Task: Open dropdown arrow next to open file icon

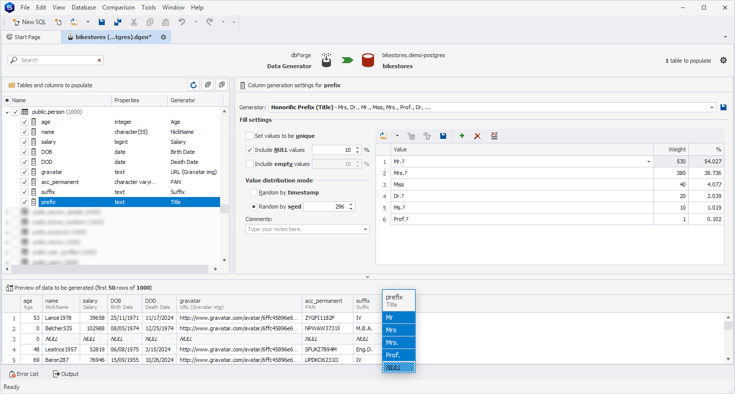Action: (x=88, y=22)
